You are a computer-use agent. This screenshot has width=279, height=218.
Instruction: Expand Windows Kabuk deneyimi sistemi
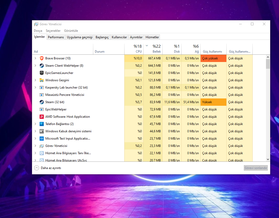[35, 131]
